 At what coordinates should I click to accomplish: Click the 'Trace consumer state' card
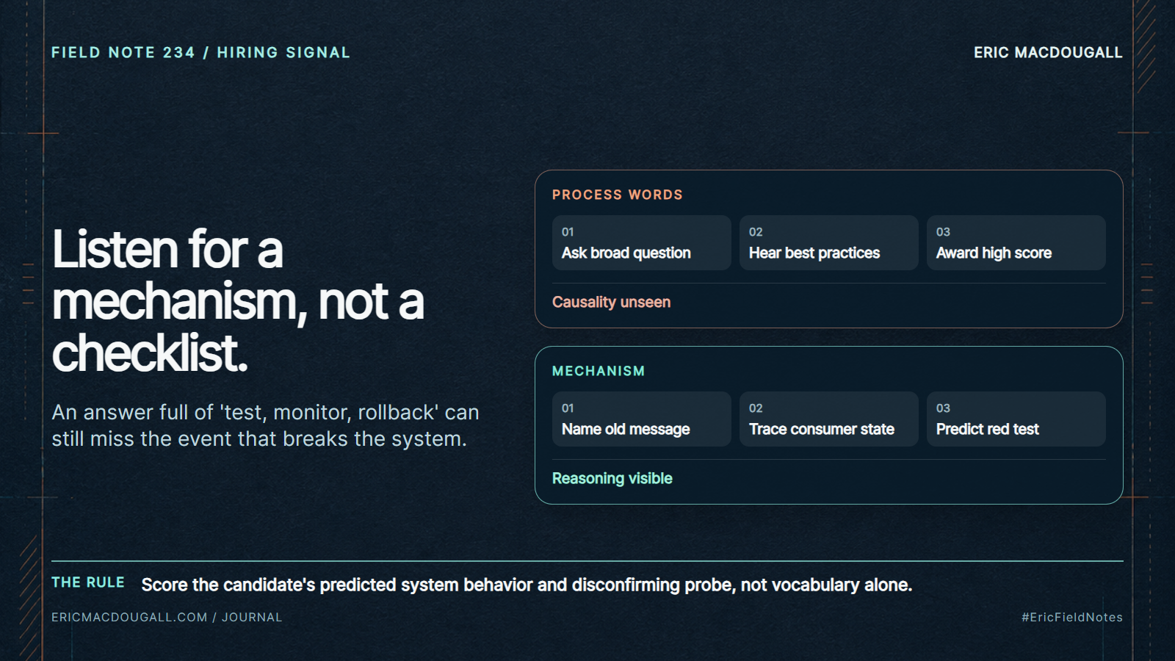point(828,419)
